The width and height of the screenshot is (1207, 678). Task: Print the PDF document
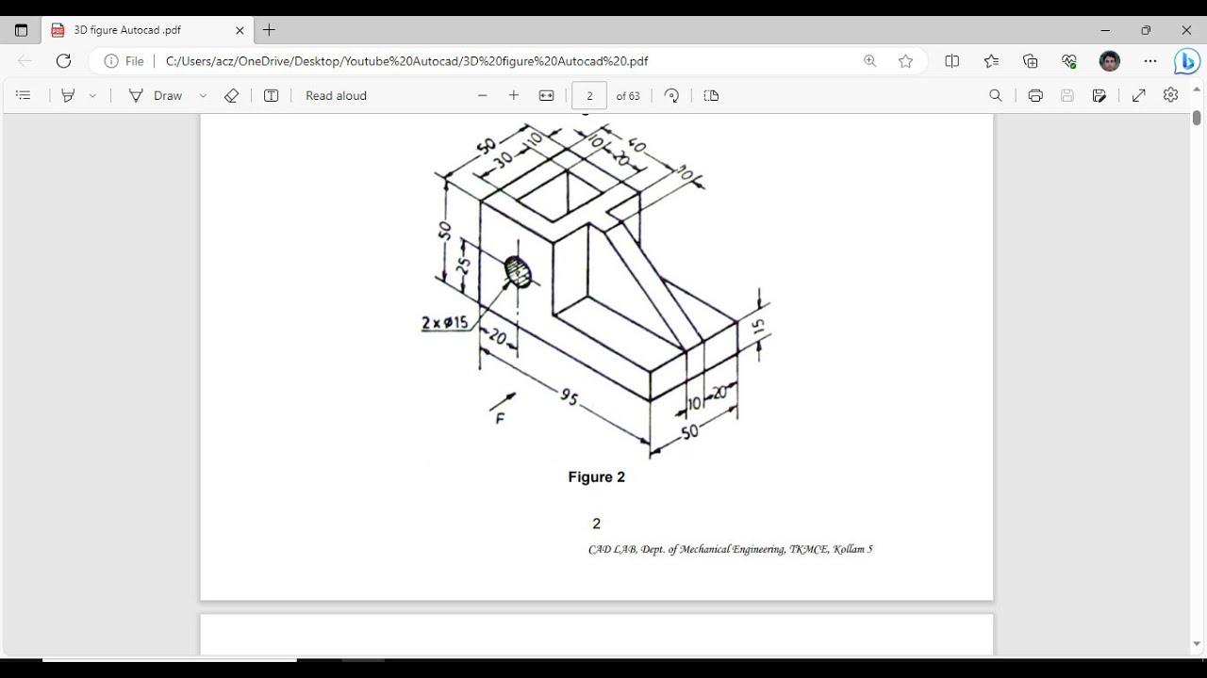tap(1035, 95)
